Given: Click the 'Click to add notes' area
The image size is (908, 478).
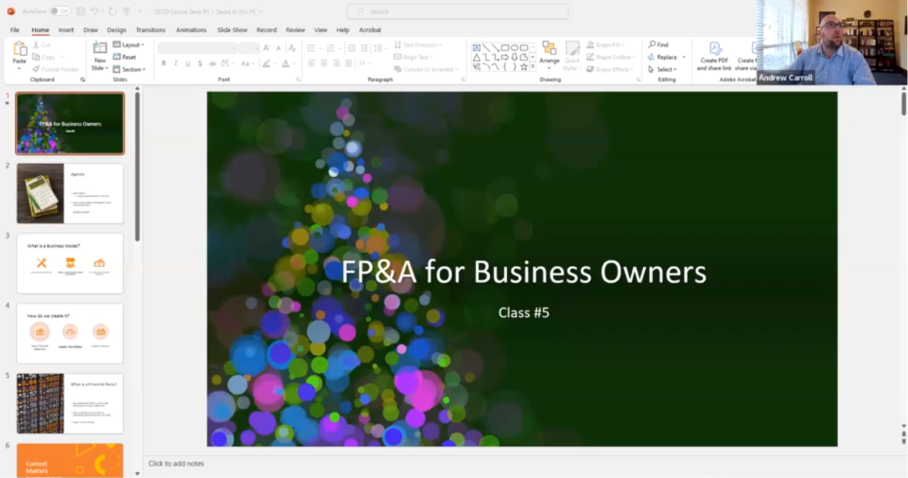Looking at the screenshot, I should (x=176, y=464).
